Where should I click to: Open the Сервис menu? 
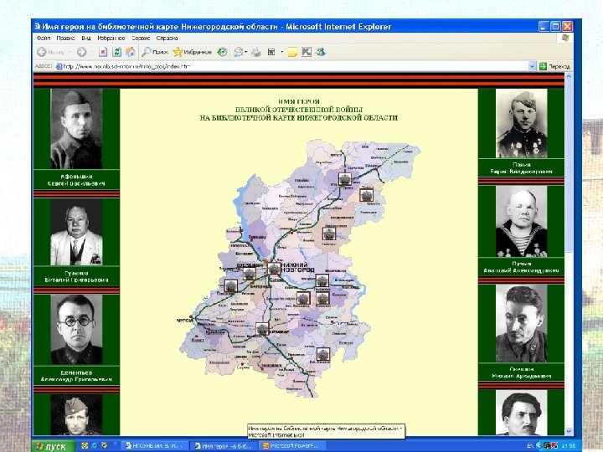click(141, 38)
